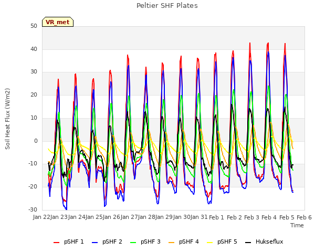Click the Jan 29 x-axis label
The image size is (336, 252).
point(164,217)
